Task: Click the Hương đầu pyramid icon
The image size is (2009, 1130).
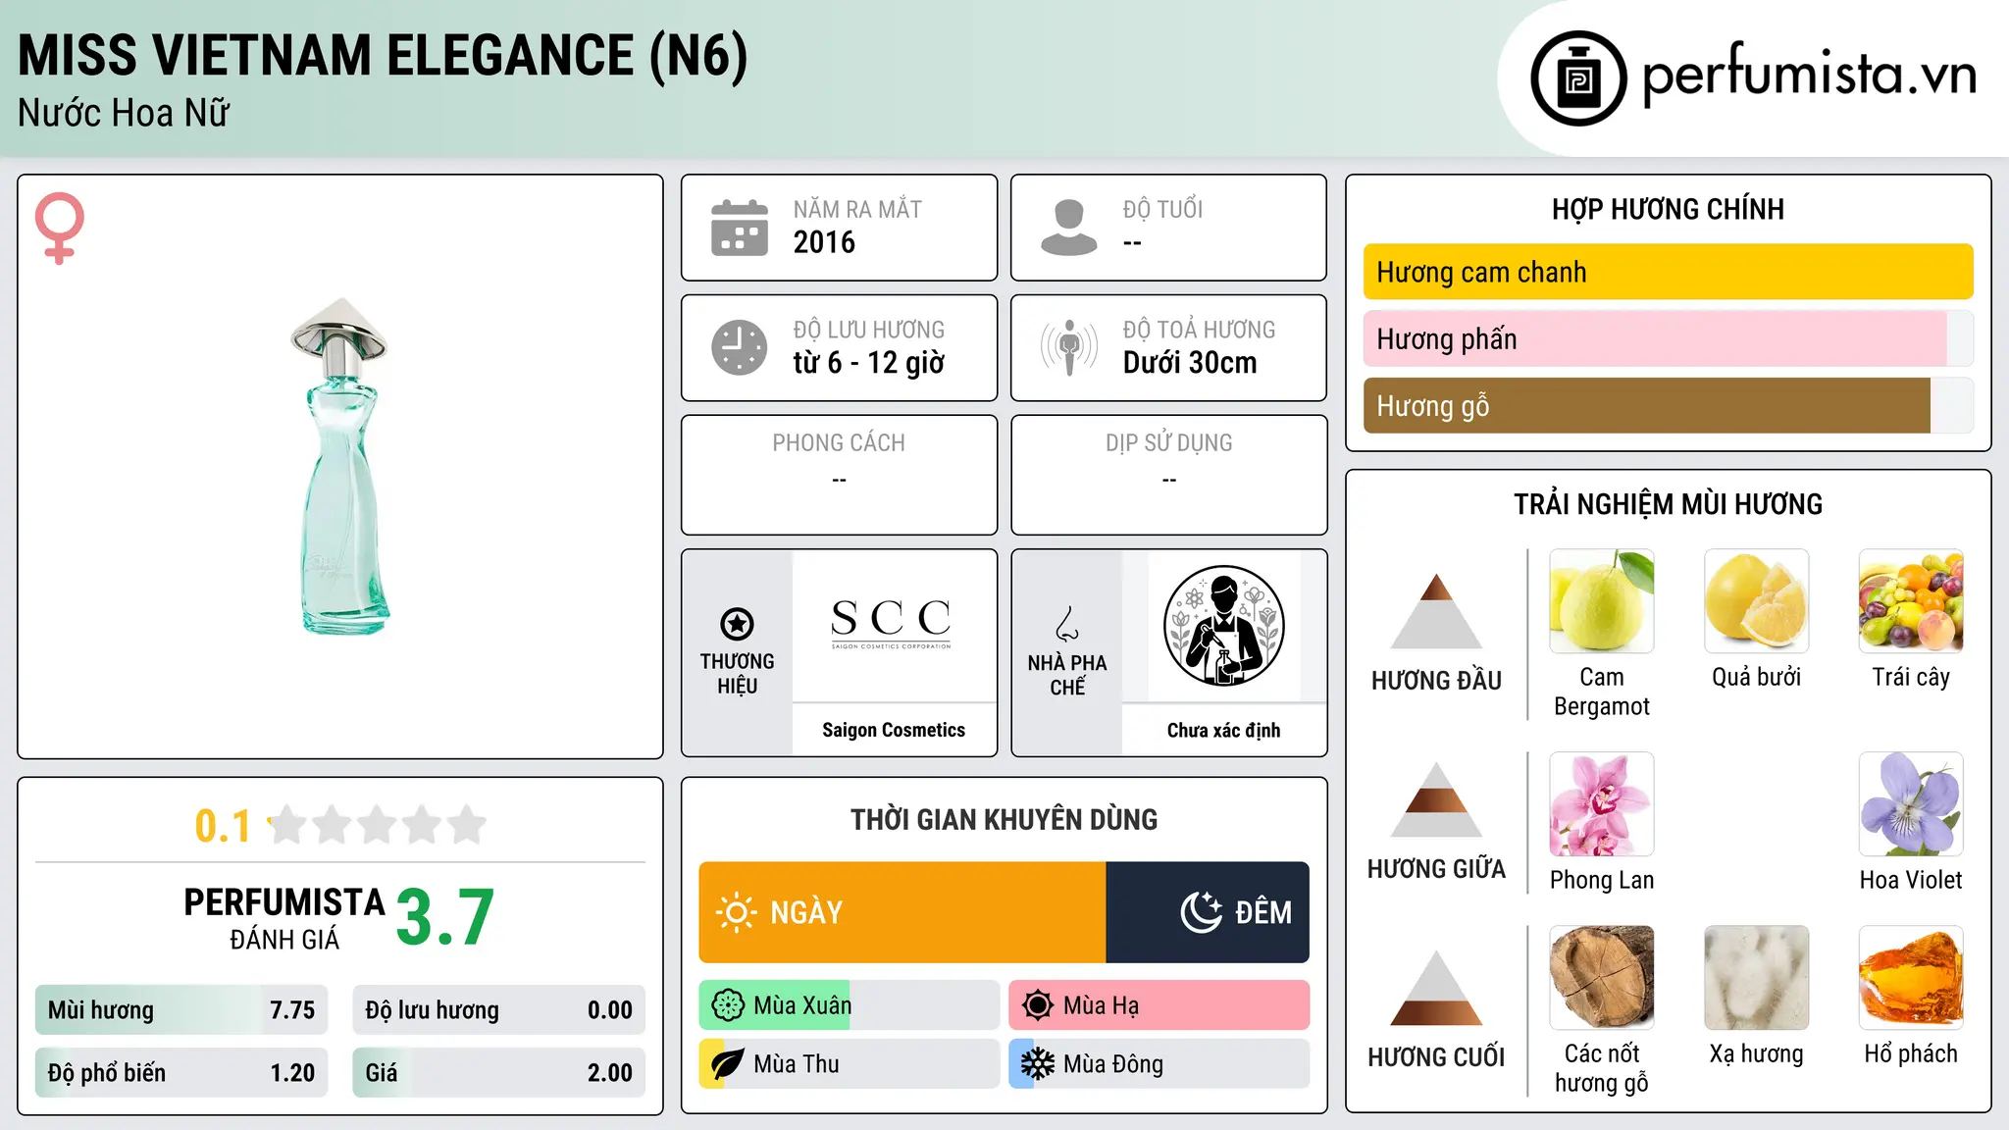Action: click(x=1436, y=611)
